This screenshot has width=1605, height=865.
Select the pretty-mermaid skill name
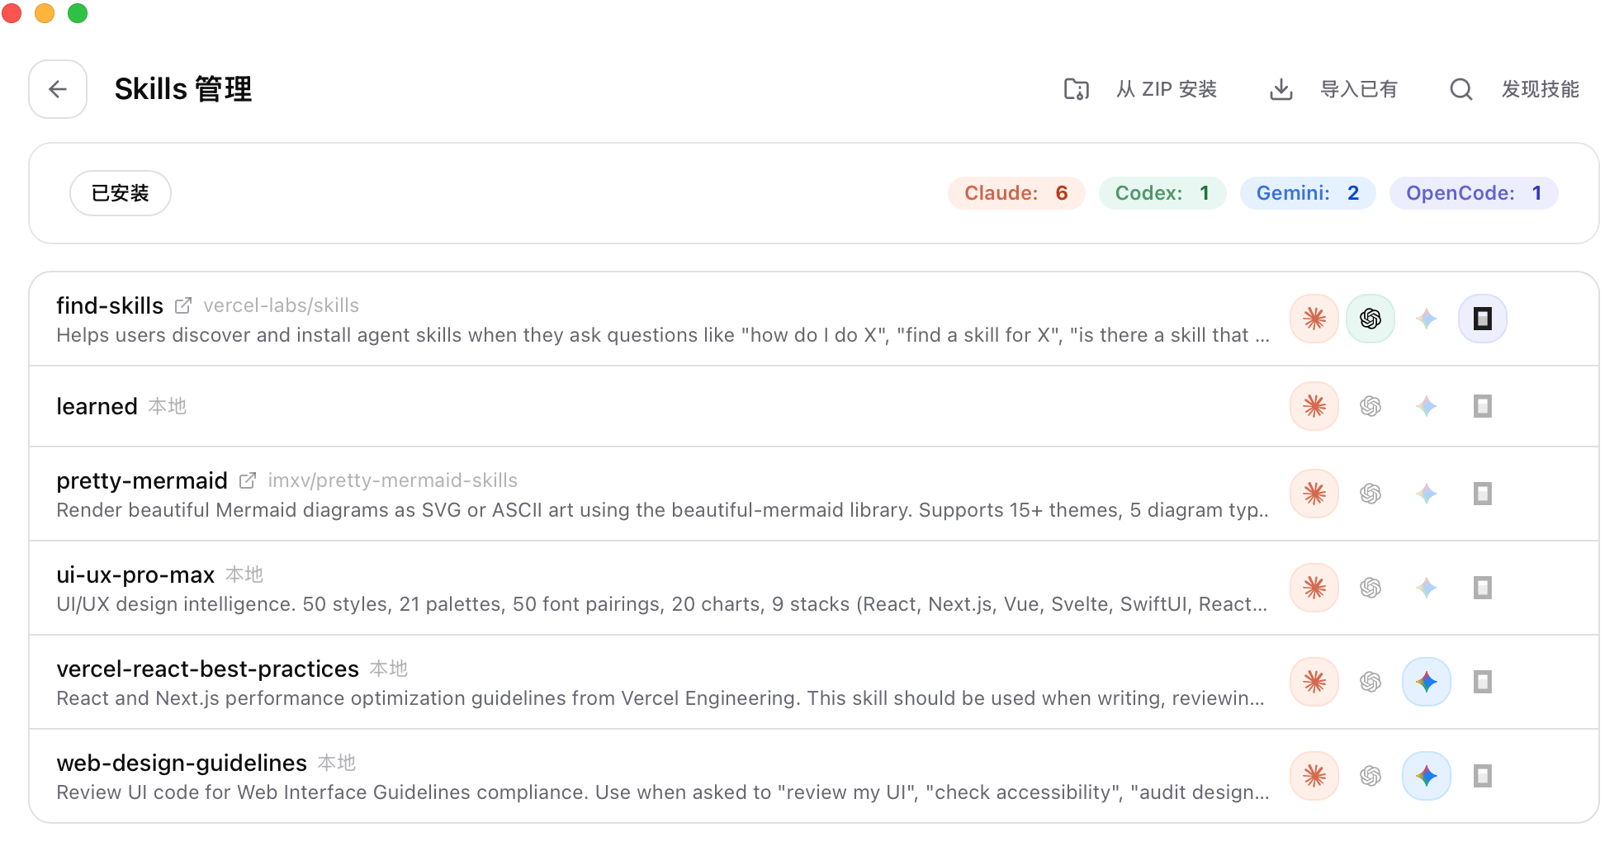tap(142, 481)
